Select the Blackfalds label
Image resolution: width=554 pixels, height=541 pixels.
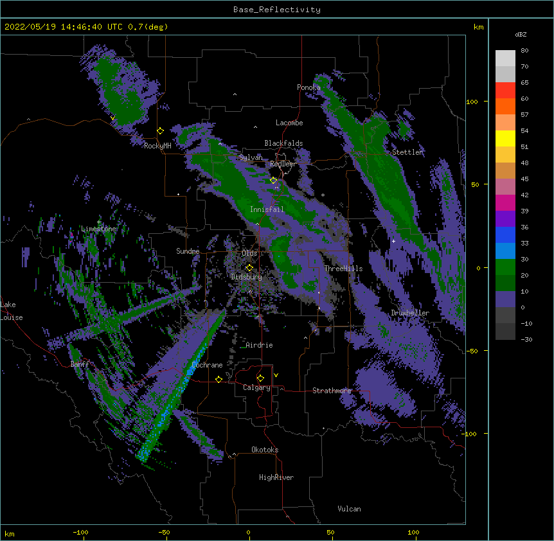click(283, 143)
